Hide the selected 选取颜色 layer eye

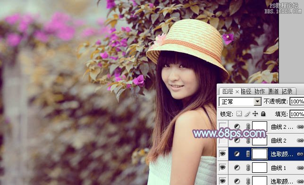coord(223,154)
